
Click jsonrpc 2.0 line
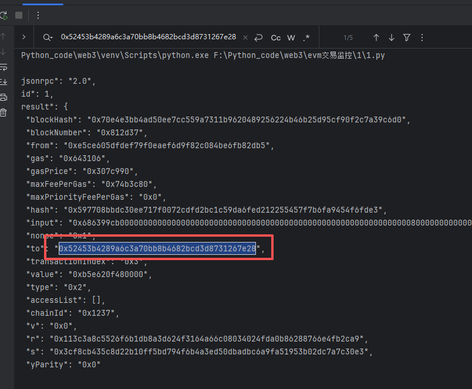coord(58,81)
